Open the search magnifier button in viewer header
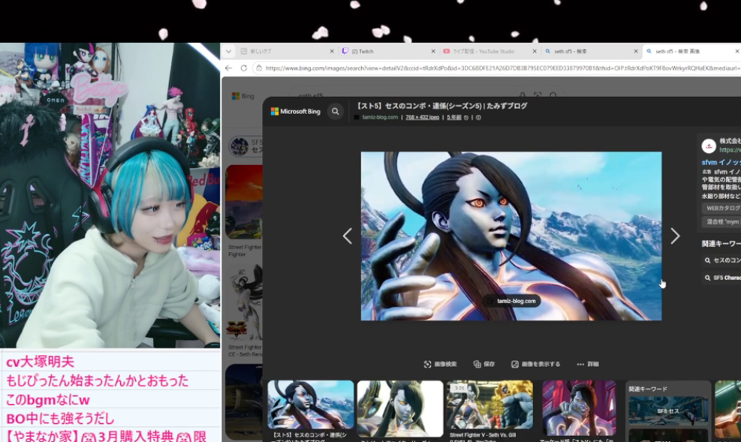 click(335, 112)
